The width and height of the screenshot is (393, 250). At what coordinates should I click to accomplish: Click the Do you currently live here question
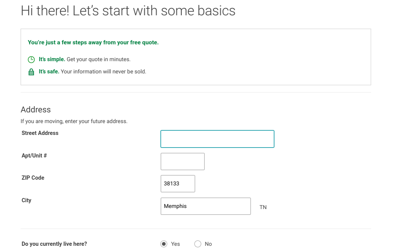coord(54,244)
